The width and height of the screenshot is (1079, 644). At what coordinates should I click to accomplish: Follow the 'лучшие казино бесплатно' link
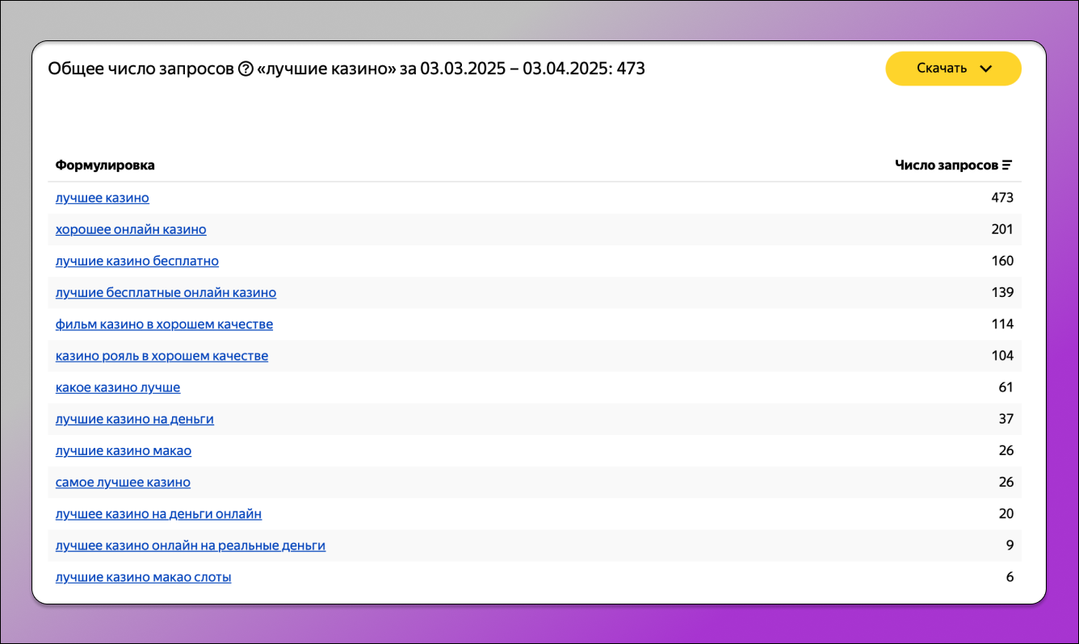point(137,261)
